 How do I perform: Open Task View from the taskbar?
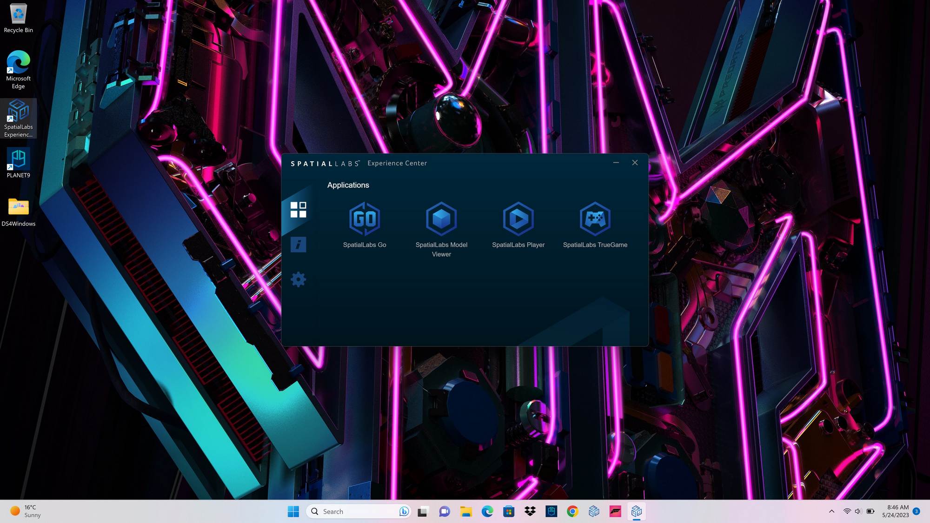pos(422,511)
